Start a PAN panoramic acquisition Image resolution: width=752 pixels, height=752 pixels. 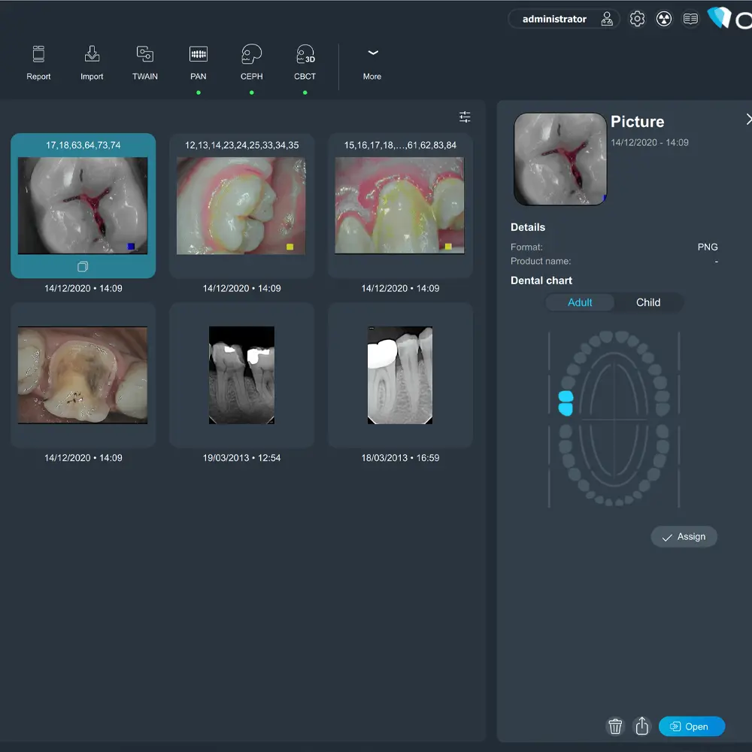click(x=198, y=62)
